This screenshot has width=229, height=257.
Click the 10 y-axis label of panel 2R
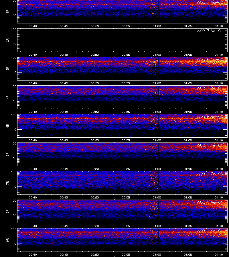coord(15,44)
